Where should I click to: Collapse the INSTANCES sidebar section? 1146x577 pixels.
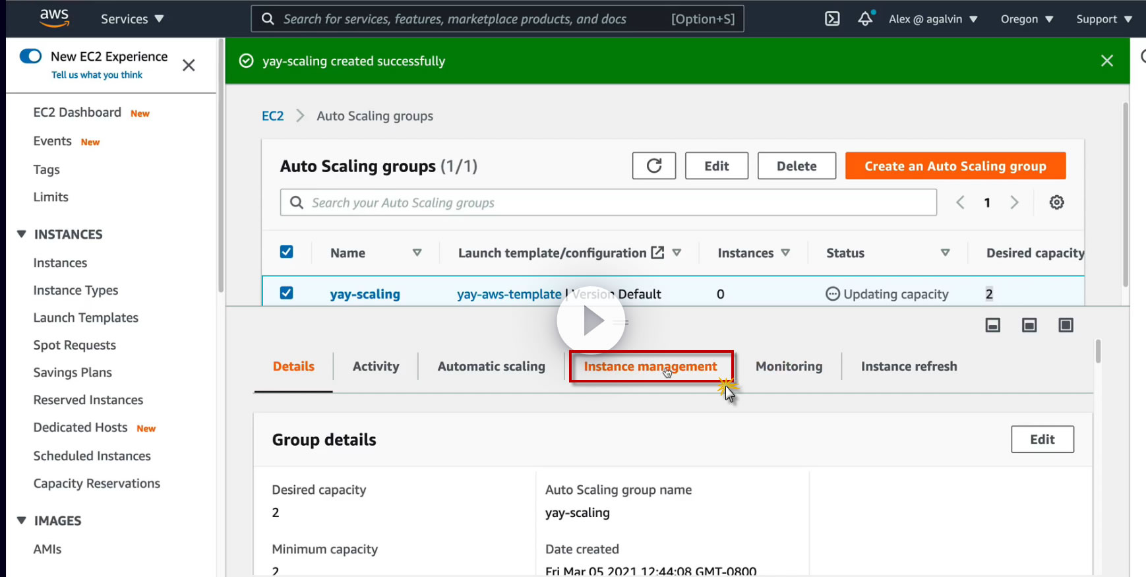[x=22, y=234]
